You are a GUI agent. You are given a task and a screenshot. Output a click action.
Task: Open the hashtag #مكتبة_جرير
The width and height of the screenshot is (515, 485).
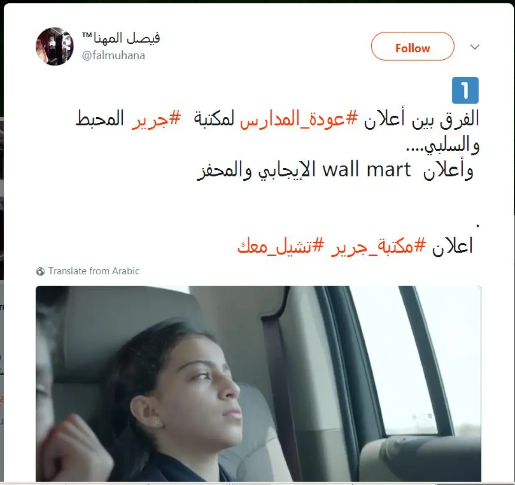[x=379, y=246]
